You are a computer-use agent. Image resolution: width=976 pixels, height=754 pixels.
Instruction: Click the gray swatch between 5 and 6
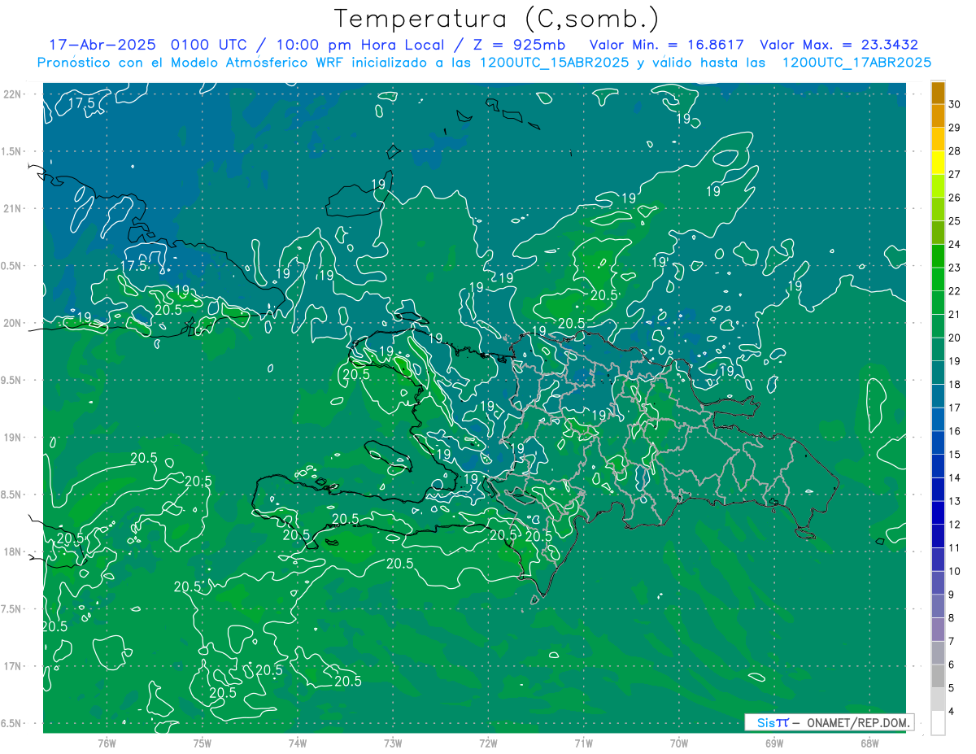coord(938,677)
